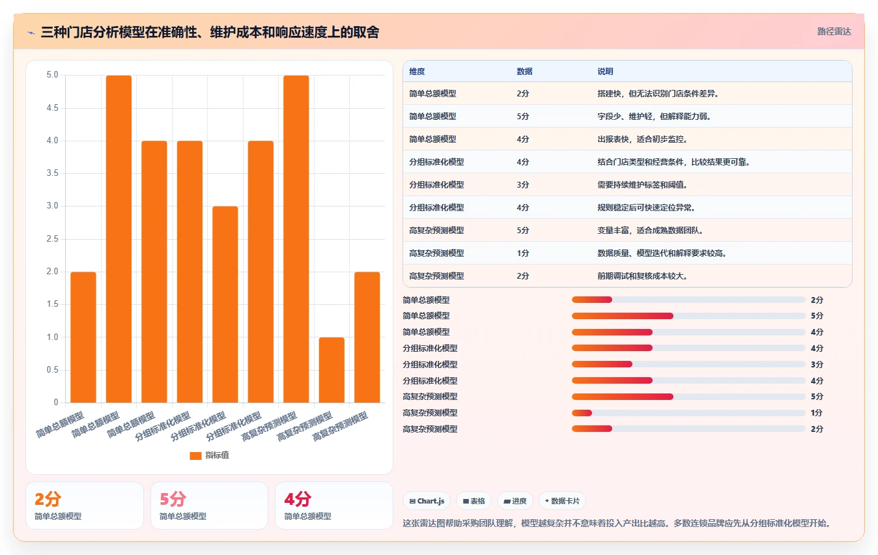Click the 高复杂预测模型 bar reaching 1.0
878x555 pixels.
pos(332,370)
